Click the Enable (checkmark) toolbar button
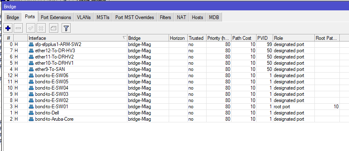 tap(31, 28)
